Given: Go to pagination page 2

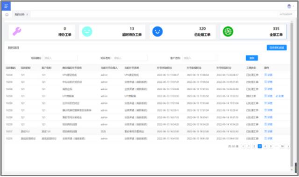Looking at the screenshot, I should coord(254,147).
